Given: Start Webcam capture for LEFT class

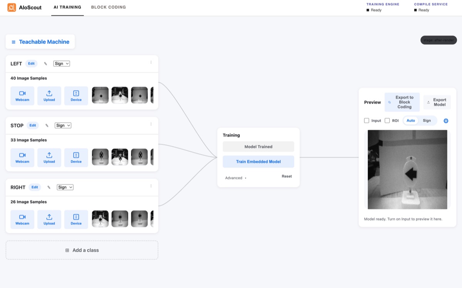Looking at the screenshot, I should pos(22,96).
